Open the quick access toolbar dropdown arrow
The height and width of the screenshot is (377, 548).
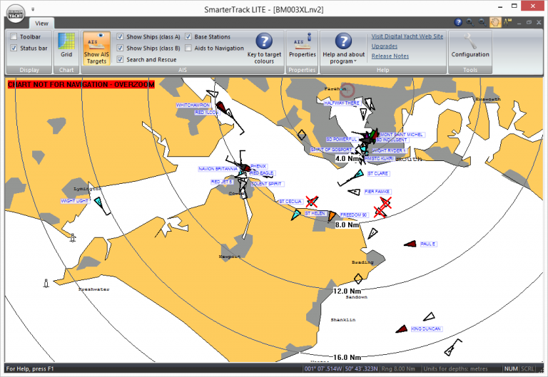coord(34,9)
